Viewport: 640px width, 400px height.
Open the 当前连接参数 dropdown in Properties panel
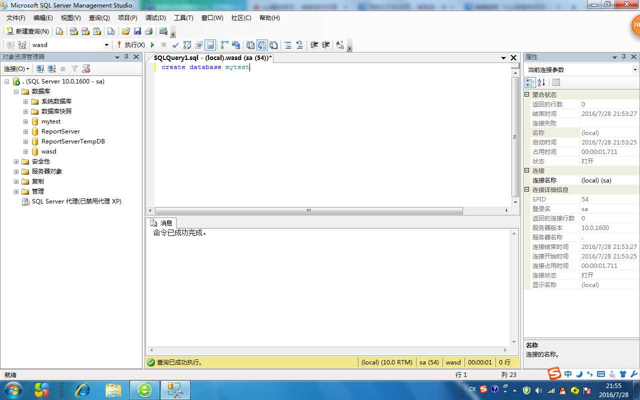(x=635, y=70)
